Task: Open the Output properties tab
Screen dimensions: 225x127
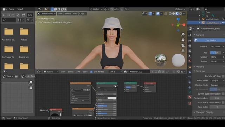Action: (x=190, y=46)
